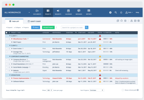Collapse the OPERATIONS group
The height and width of the screenshot is (100, 144).
click(10, 75)
